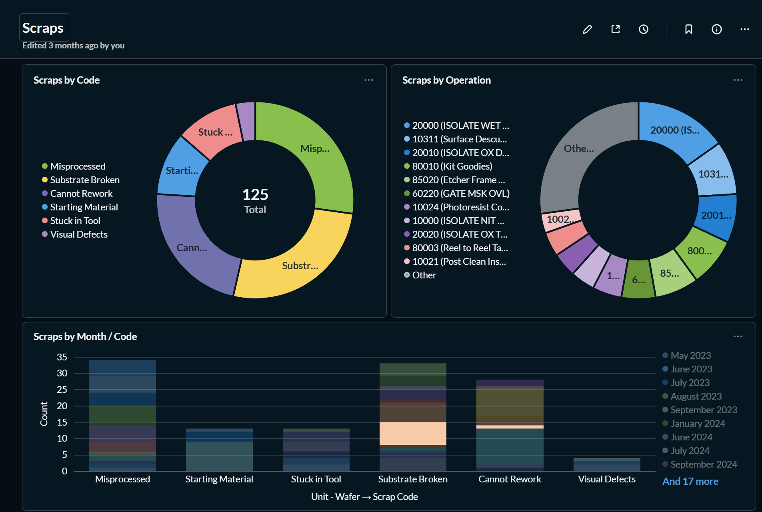Select 20020 (ISOLATE OX T legend entry
This screenshot has width=762, height=512.
pos(456,234)
